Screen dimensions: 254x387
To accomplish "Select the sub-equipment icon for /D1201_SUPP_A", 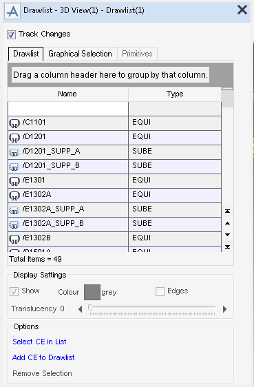I will point(14,152).
